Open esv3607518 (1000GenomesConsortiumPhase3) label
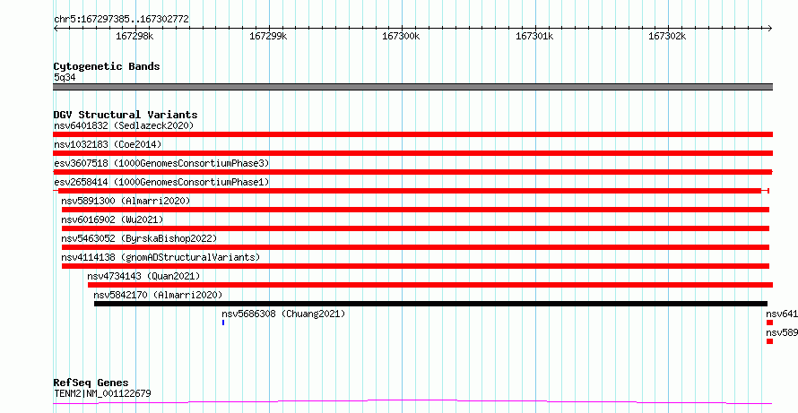 (x=161, y=163)
